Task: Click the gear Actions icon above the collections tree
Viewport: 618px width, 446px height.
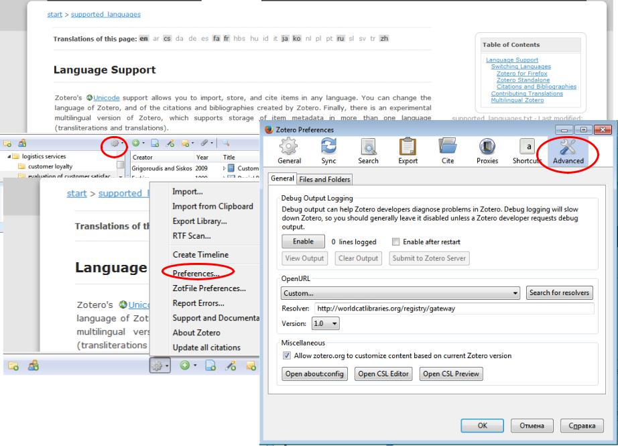Action: (115, 143)
